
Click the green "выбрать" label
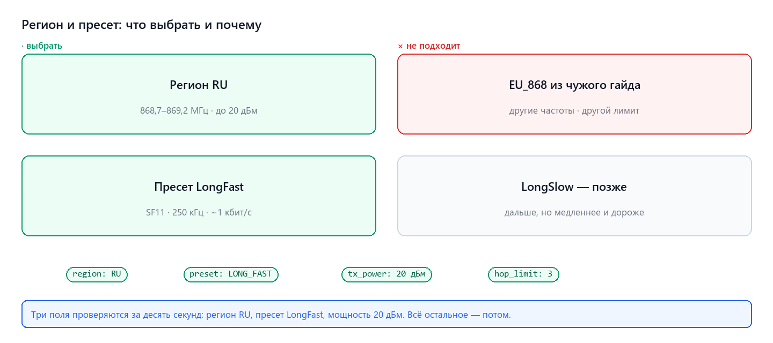click(x=44, y=46)
